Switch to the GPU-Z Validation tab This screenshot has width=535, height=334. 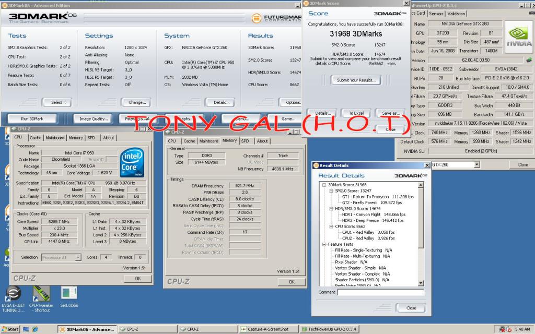pos(456,14)
